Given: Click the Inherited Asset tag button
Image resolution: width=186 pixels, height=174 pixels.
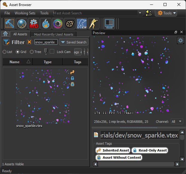Looking at the screenshot, I should click(113, 150).
